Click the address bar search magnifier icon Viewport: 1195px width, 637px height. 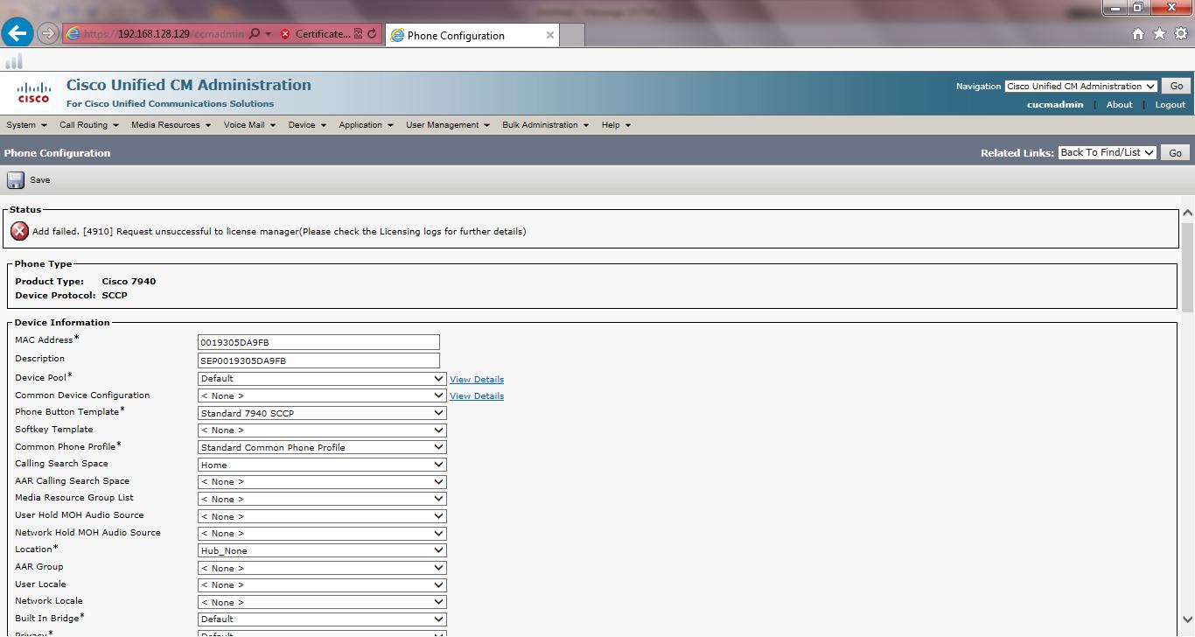[254, 34]
